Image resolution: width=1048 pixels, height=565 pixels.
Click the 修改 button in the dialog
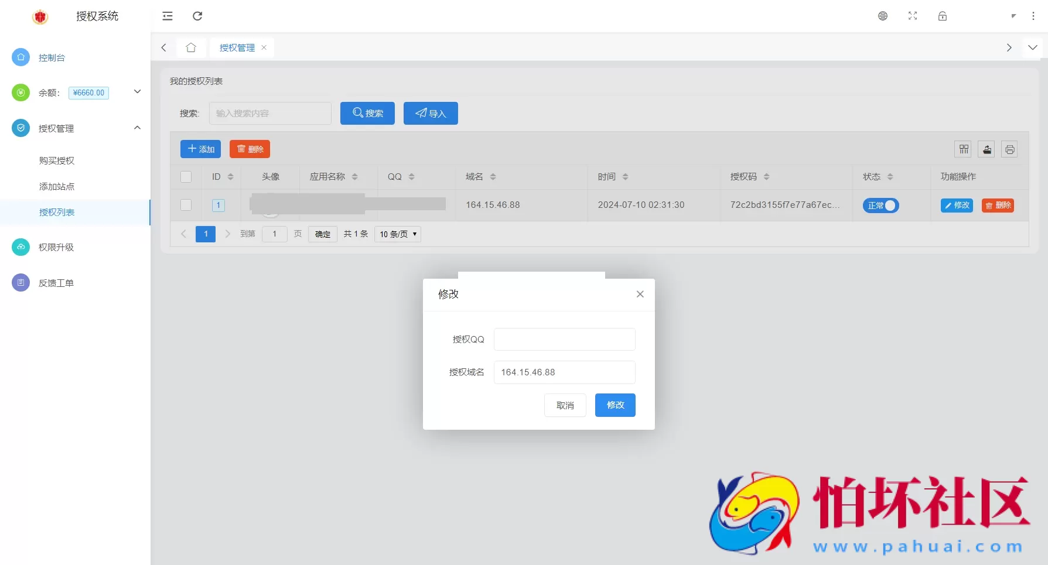click(x=615, y=405)
